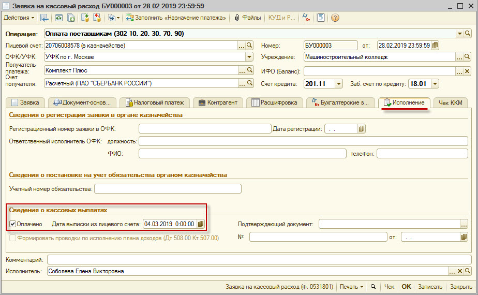Click the Дт/Кт postings toolbar icon

[x=306, y=18]
